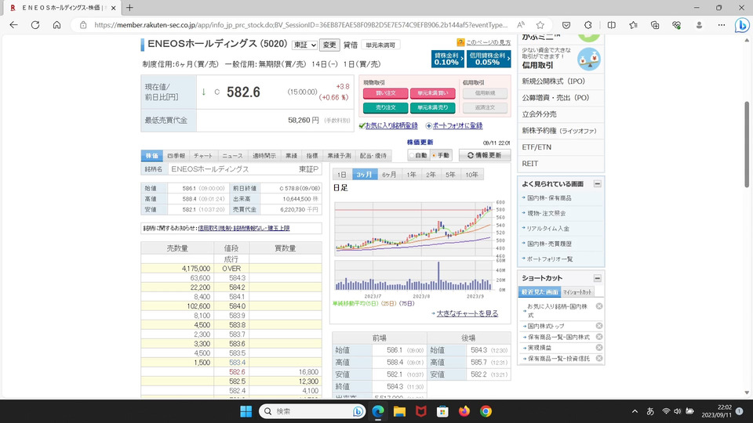Reload the page with the refresh icon

point(35,25)
